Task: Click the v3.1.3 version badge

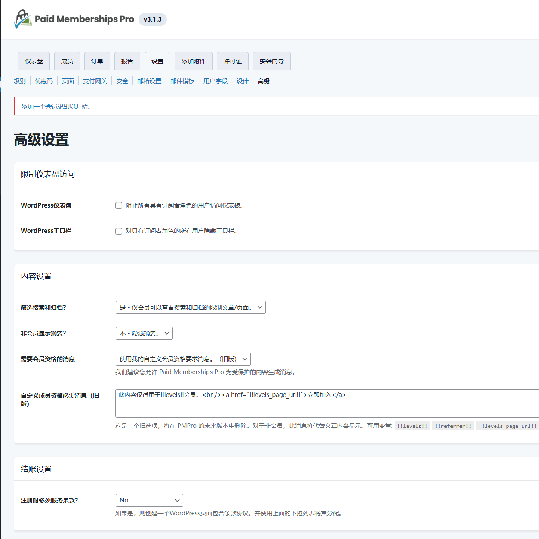Action: 153,19
